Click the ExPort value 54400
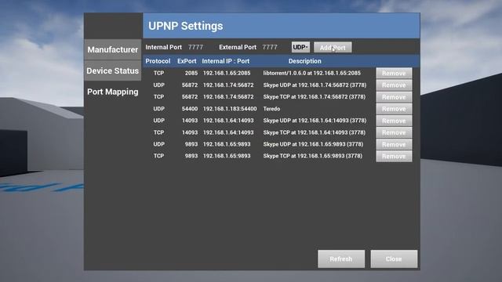This screenshot has width=502, height=282. tap(190, 109)
